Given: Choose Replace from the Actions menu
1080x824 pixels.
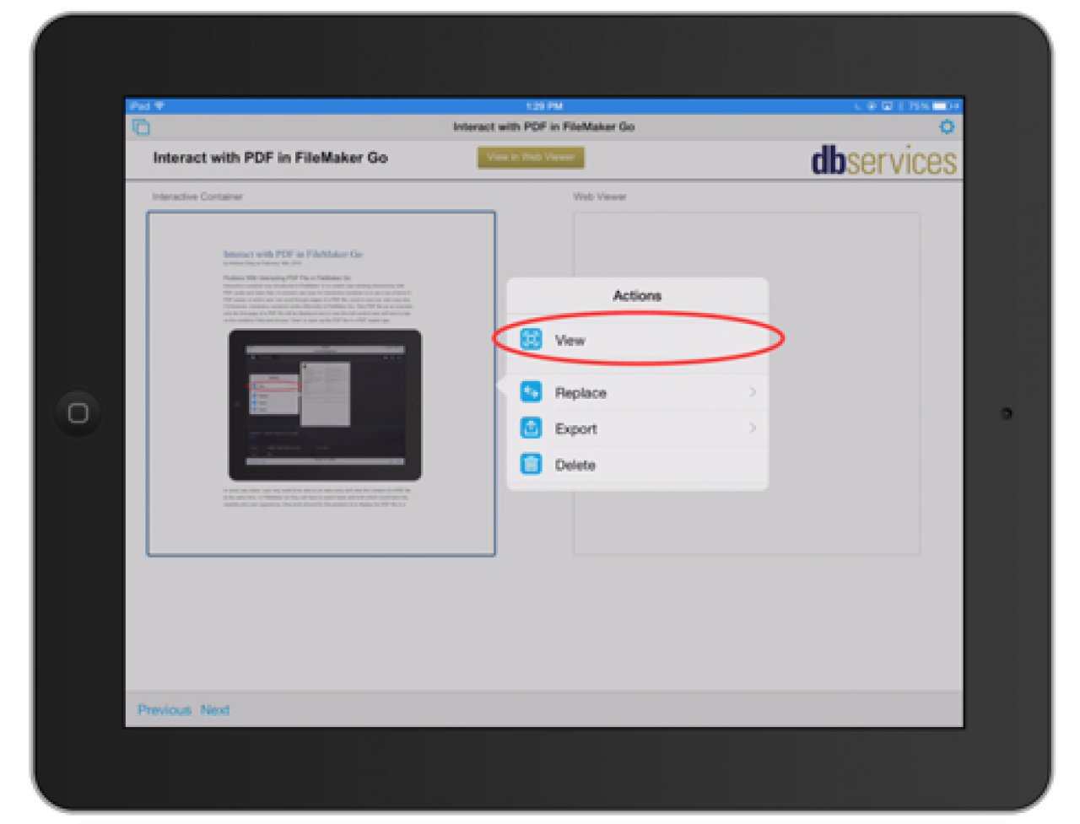Looking at the screenshot, I should [637, 392].
